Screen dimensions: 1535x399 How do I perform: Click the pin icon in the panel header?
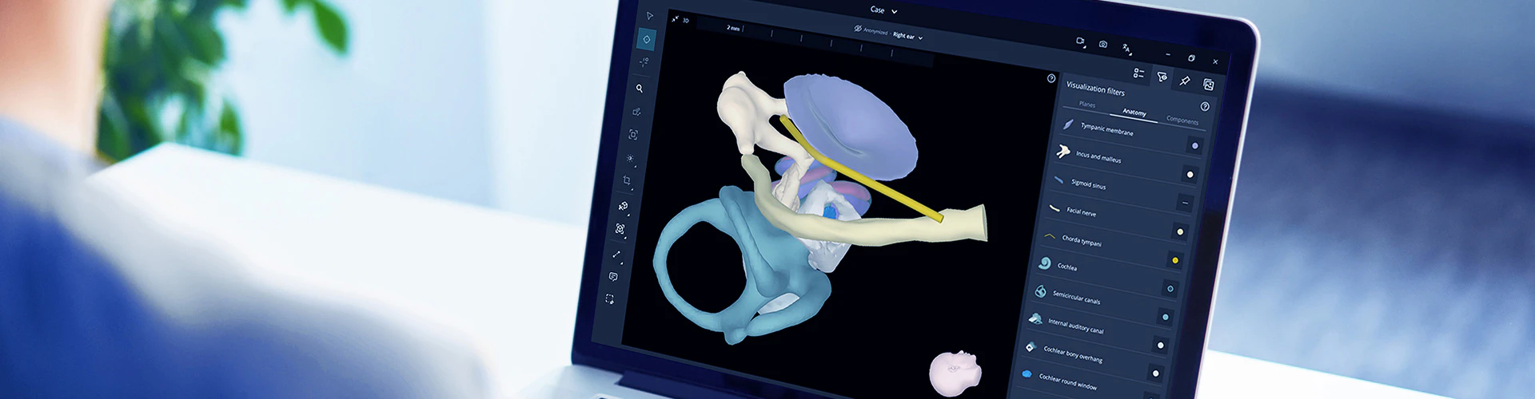tap(1185, 81)
